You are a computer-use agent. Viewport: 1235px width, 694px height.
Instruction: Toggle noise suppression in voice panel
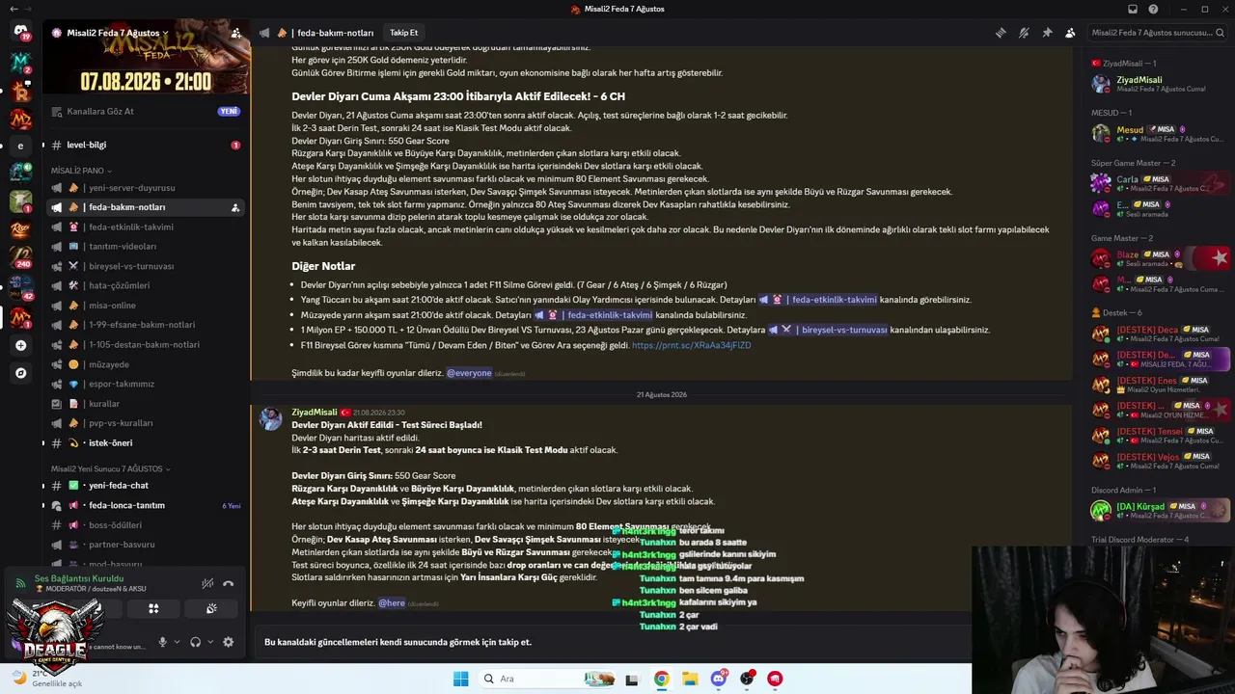click(x=207, y=583)
